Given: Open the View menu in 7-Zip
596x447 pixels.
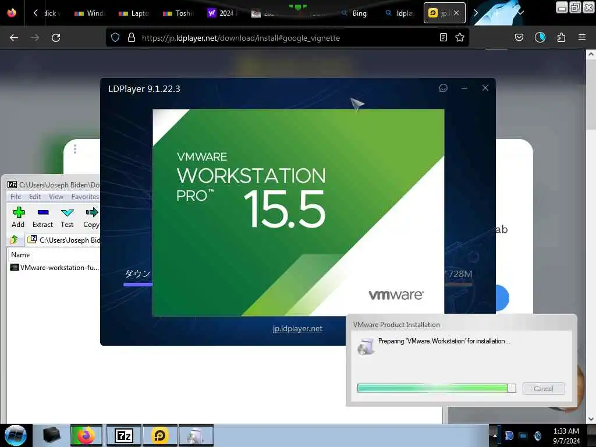Looking at the screenshot, I should coord(56,197).
